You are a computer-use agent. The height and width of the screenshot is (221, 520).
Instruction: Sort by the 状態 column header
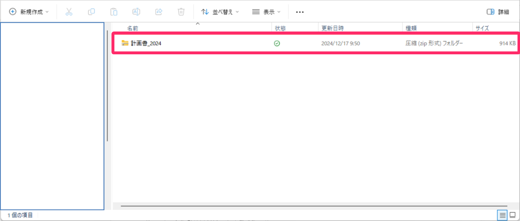point(280,28)
